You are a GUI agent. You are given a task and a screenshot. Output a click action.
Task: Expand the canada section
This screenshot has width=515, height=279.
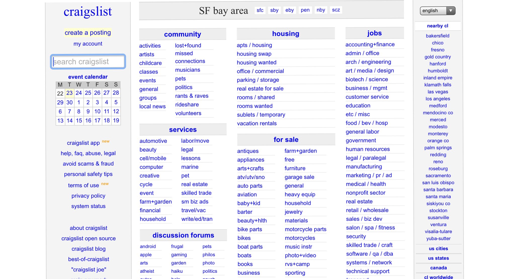438,268
